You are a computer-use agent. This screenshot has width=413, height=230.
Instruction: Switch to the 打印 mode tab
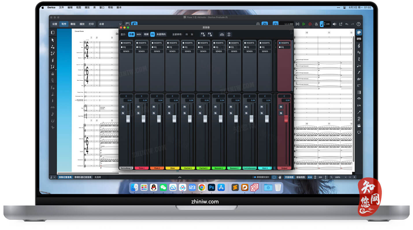[91, 24]
